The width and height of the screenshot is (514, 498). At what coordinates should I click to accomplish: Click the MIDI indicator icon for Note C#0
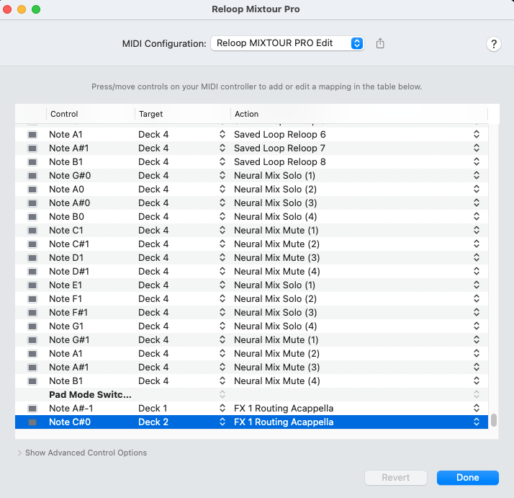32,422
